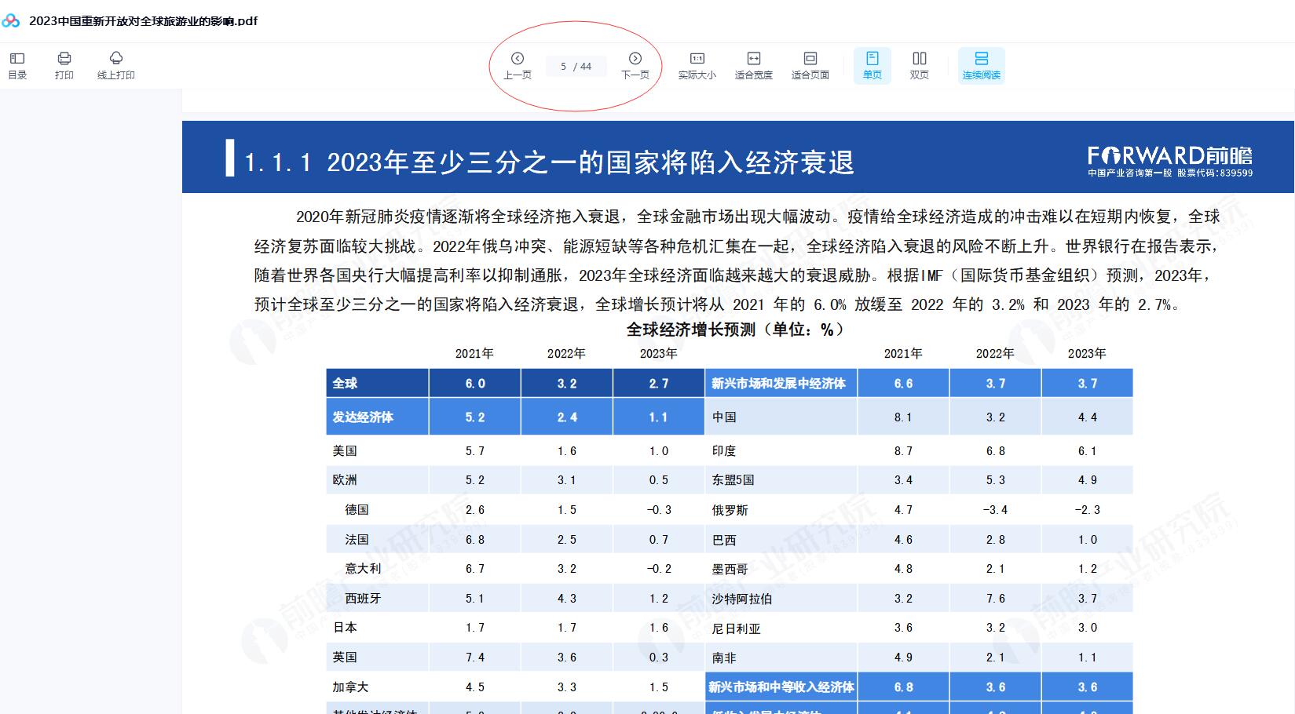Toggle 连续阅读 continuous reading

pos(981,65)
